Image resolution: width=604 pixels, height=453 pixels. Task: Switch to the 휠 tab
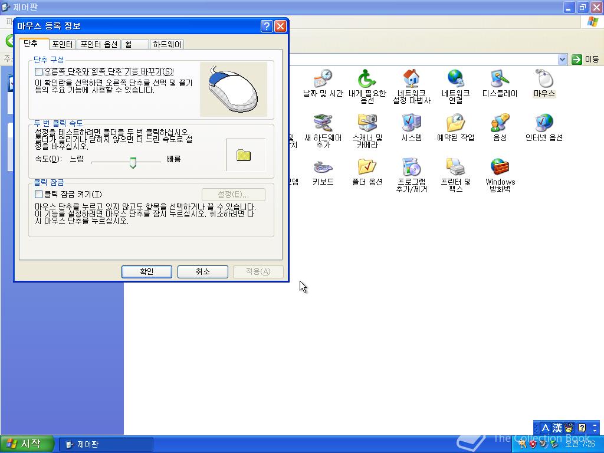point(135,44)
